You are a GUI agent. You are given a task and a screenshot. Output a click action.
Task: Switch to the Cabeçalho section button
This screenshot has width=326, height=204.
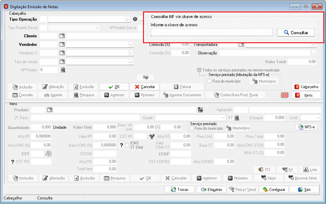(x=306, y=87)
